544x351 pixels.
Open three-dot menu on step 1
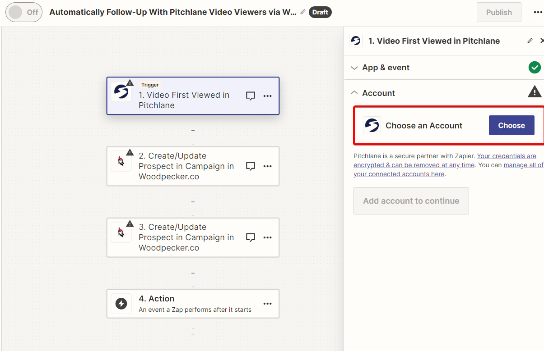[x=268, y=96]
